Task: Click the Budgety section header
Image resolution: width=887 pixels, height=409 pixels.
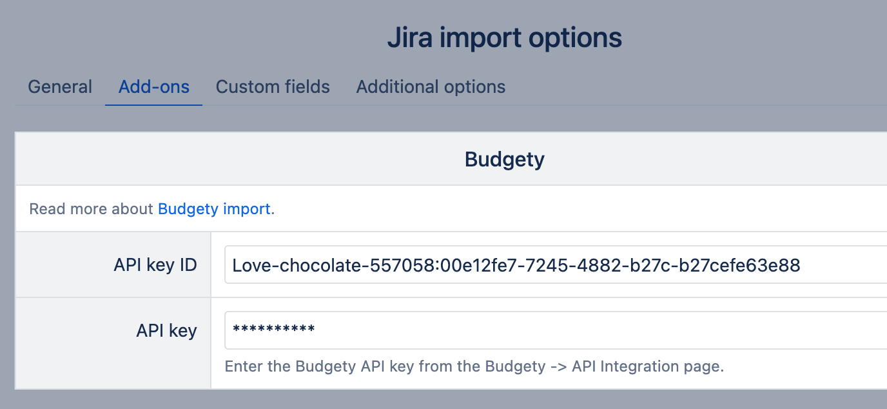Action: [x=504, y=159]
